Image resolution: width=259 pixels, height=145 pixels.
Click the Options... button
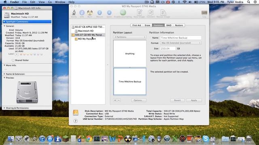tap(138, 100)
